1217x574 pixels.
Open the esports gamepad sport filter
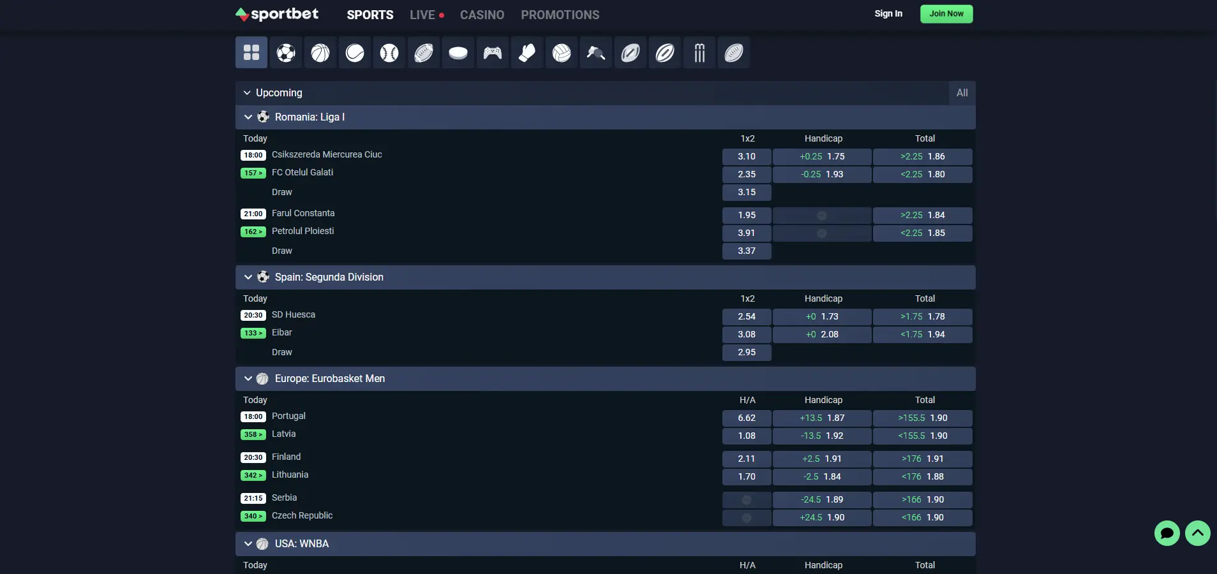[x=492, y=53]
